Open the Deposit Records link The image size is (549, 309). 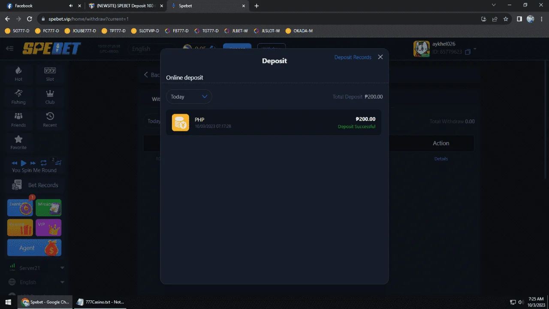click(x=353, y=57)
